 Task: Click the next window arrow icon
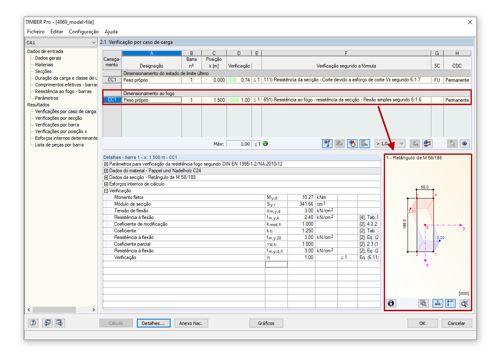point(60,323)
